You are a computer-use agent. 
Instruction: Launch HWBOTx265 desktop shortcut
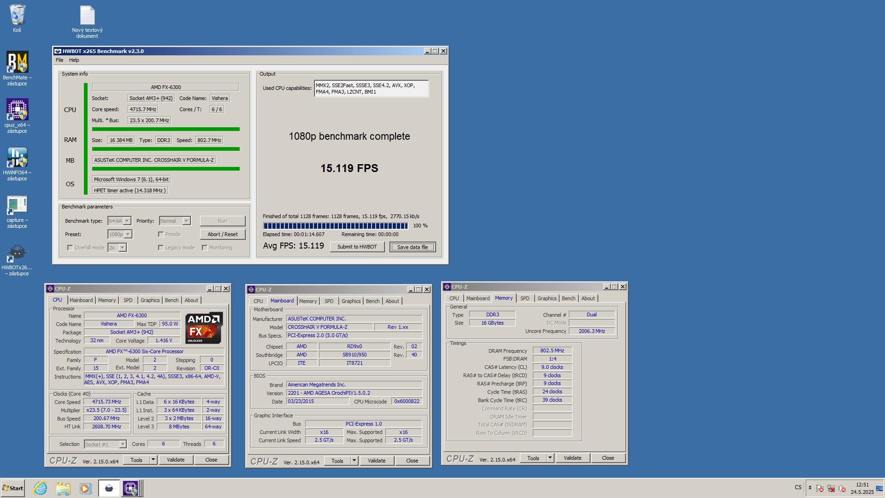coord(17,259)
